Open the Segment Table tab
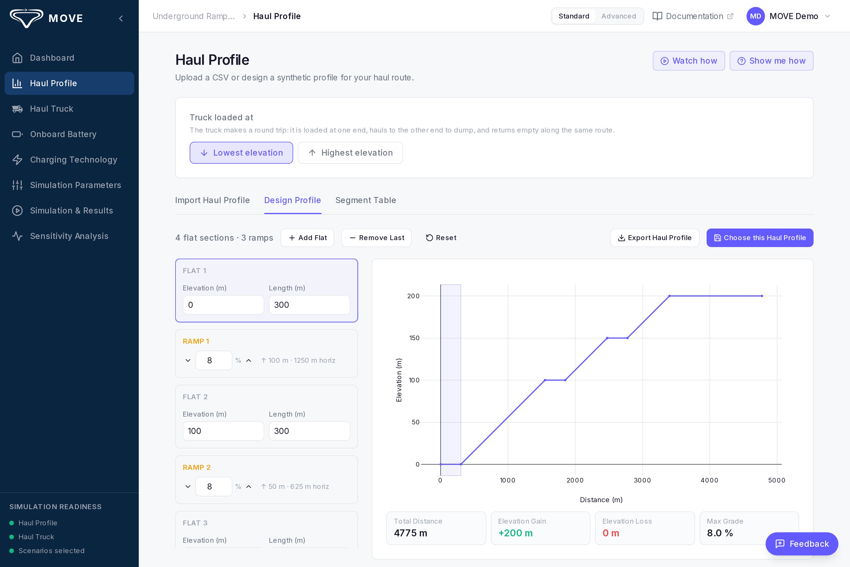850x567 pixels. (x=366, y=200)
